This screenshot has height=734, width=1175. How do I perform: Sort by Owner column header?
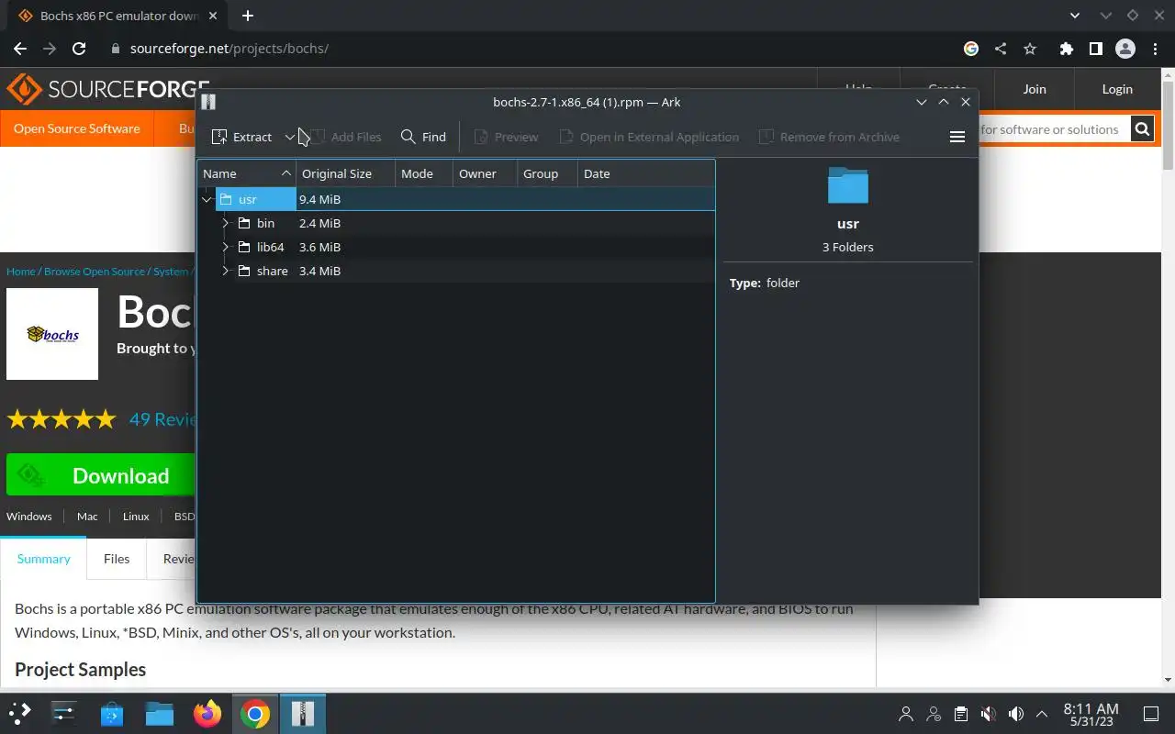pyautogui.click(x=485, y=173)
